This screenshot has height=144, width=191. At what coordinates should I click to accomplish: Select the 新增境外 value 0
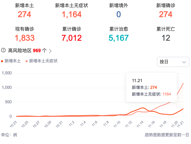point(119,14)
